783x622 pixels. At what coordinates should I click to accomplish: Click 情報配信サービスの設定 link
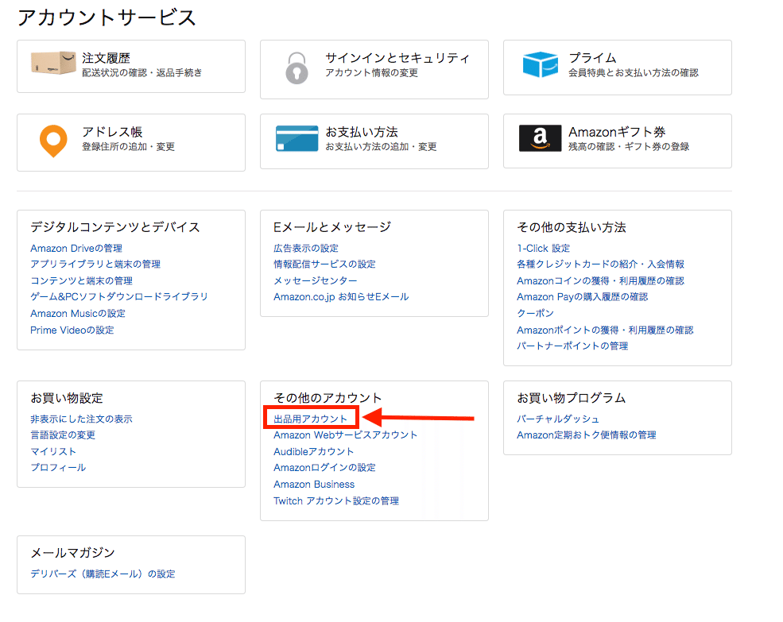pos(324,264)
